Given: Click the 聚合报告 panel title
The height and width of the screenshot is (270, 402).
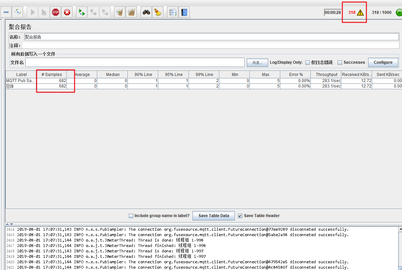Looking at the screenshot, I should (x=20, y=27).
